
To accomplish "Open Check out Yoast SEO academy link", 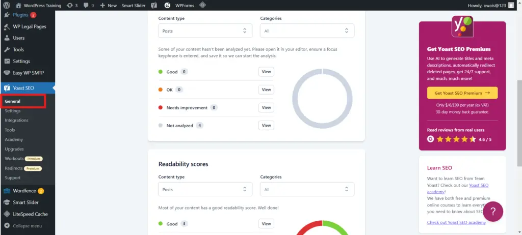I will coord(456,222).
